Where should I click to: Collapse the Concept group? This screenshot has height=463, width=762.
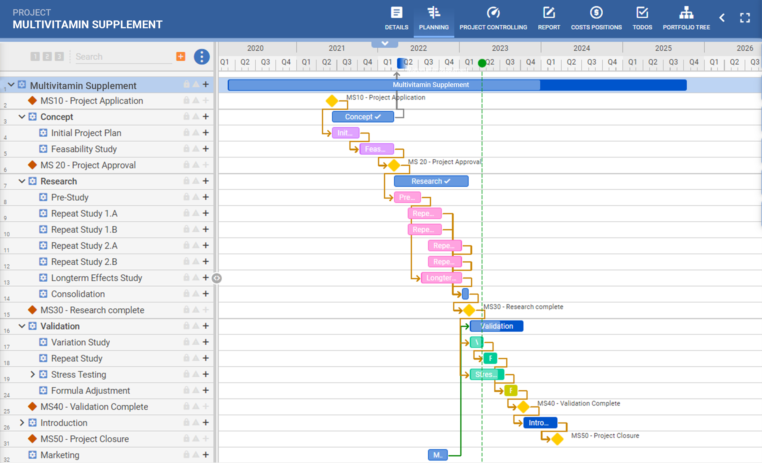click(22, 116)
